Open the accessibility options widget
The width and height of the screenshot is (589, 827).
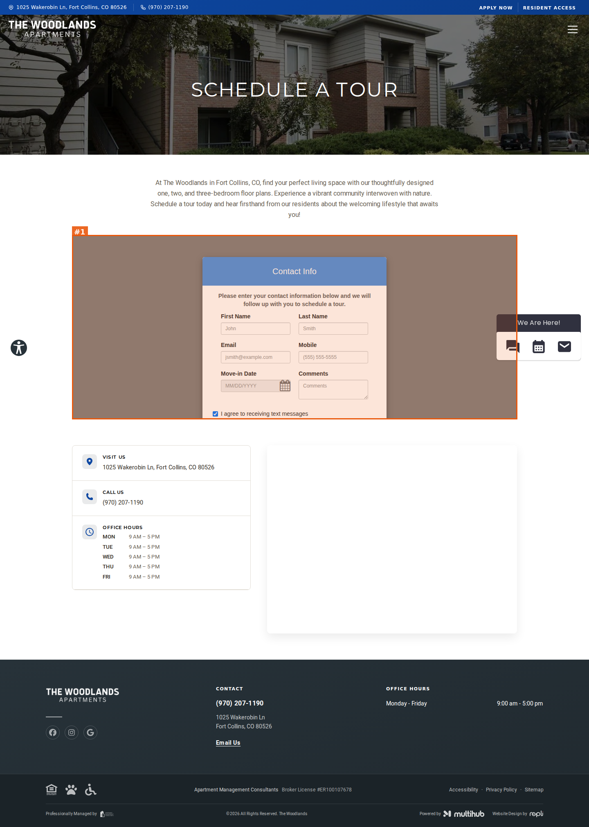click(x=19, y=348)
